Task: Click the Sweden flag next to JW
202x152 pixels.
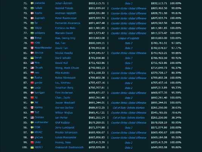Action: point(32,103)
